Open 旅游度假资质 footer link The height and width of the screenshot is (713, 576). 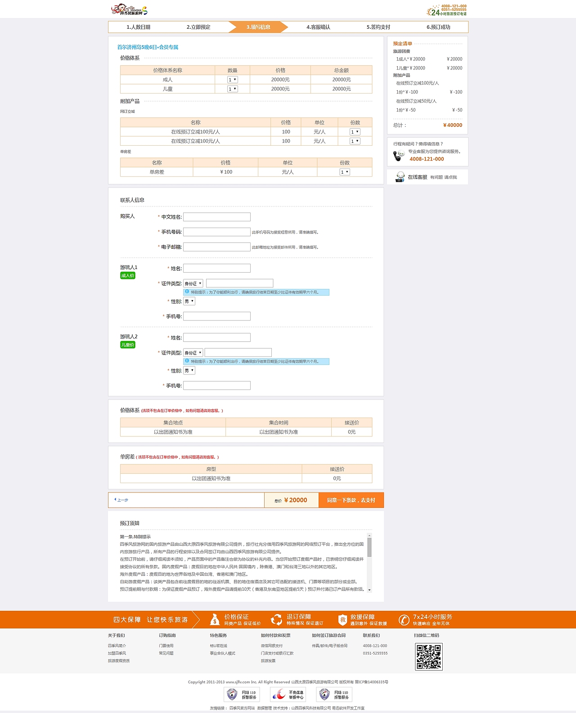[119, 661]
